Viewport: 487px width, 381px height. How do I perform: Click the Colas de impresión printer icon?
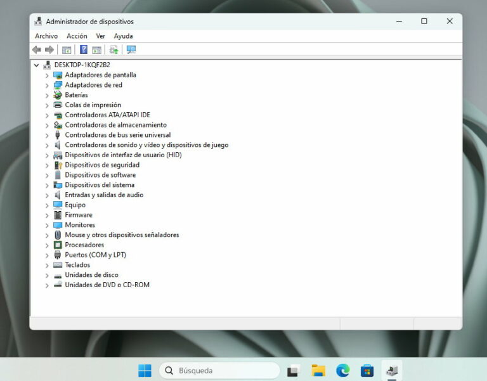point(58,105)
